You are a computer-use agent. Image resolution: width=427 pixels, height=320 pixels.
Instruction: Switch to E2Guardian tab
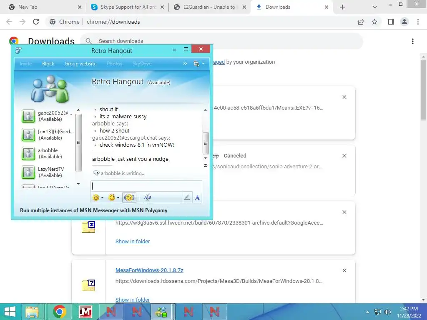coord(210,7)
